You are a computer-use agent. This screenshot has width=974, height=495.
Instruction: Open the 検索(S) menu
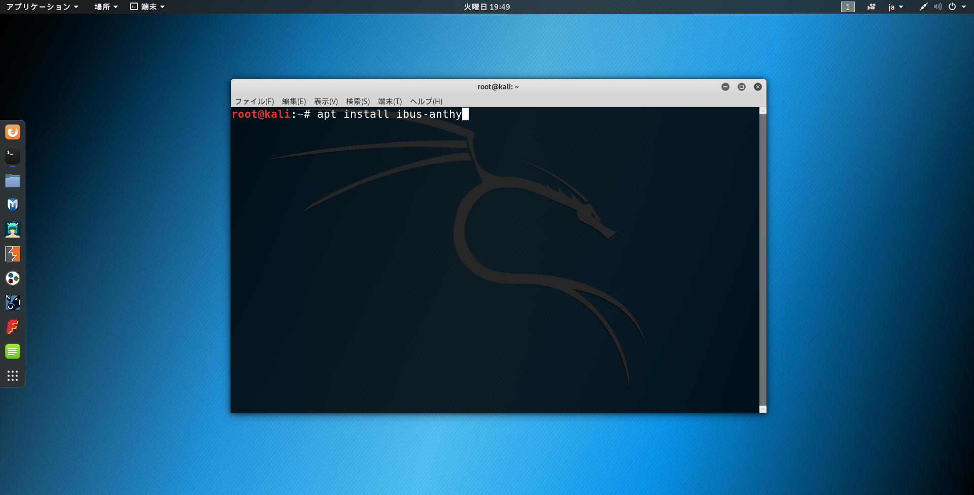pos(358,101)
